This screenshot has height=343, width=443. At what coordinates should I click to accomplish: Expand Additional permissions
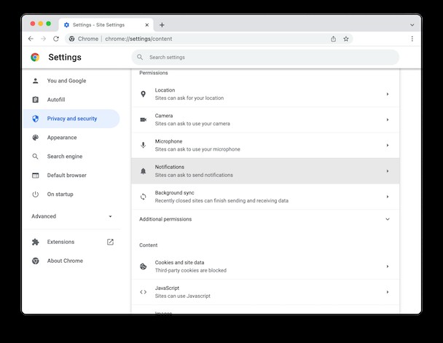[265, 219]
